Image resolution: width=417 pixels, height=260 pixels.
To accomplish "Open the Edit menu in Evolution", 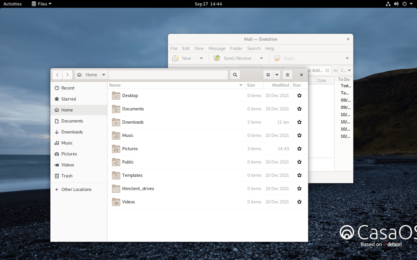I will (186, 49).
